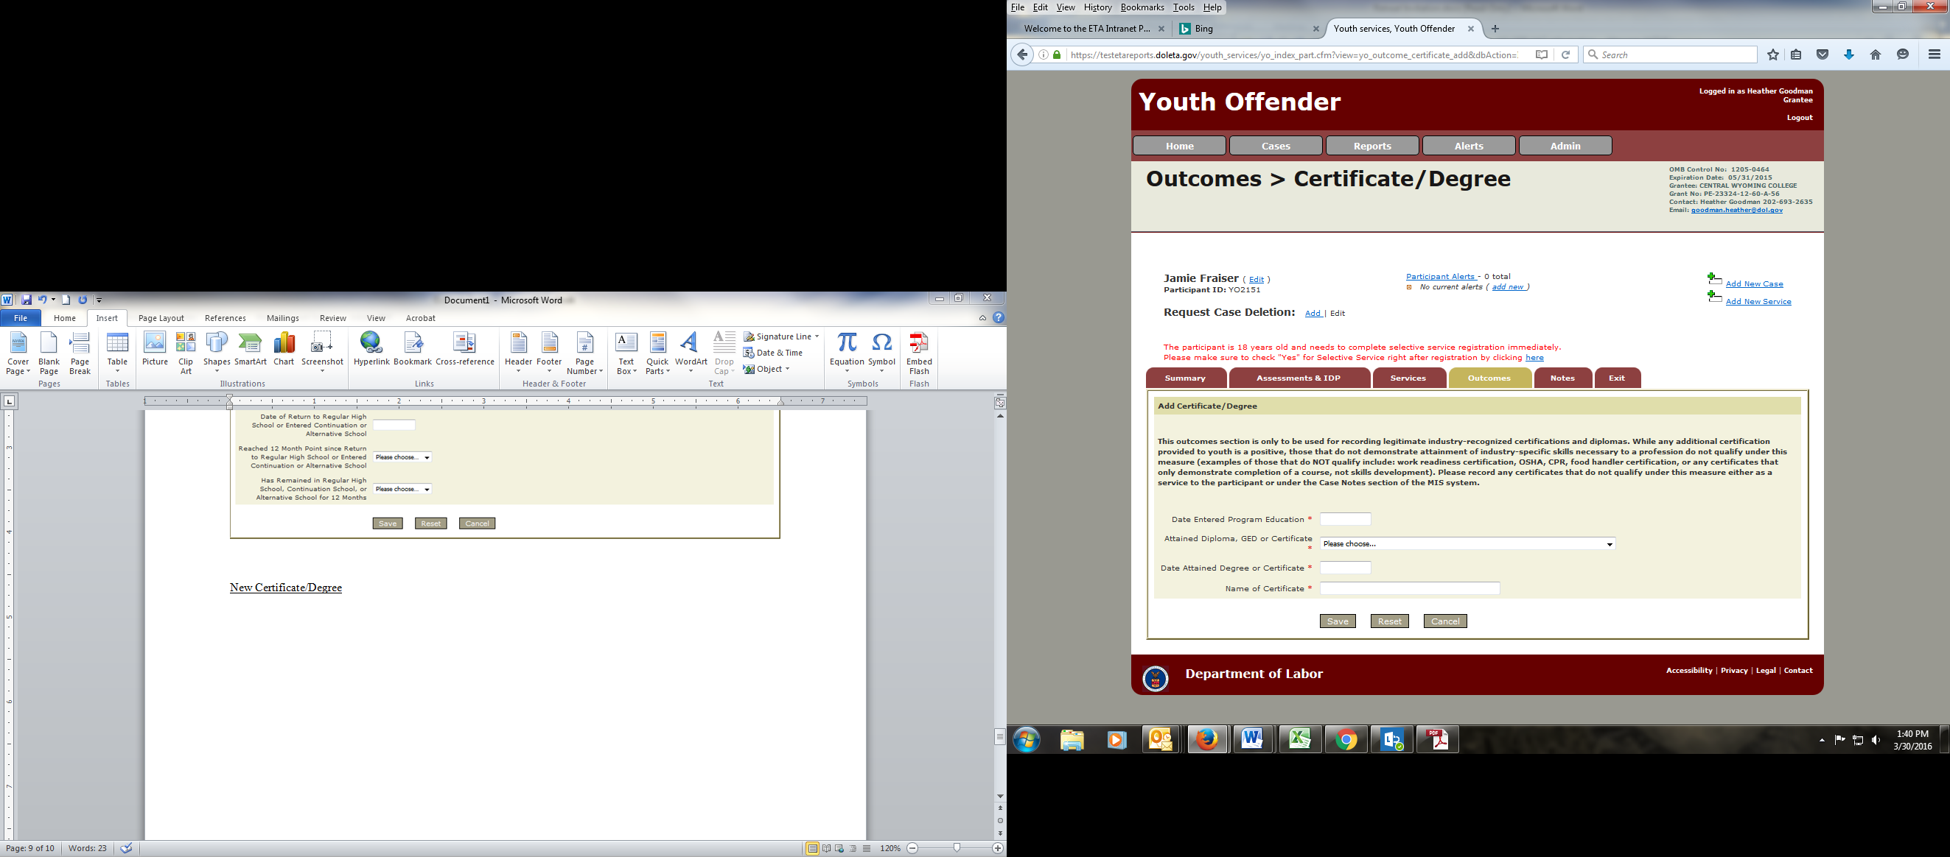
Task: Insert a Chart in Word
Action: pyautogui.click(x=284, y=350)
